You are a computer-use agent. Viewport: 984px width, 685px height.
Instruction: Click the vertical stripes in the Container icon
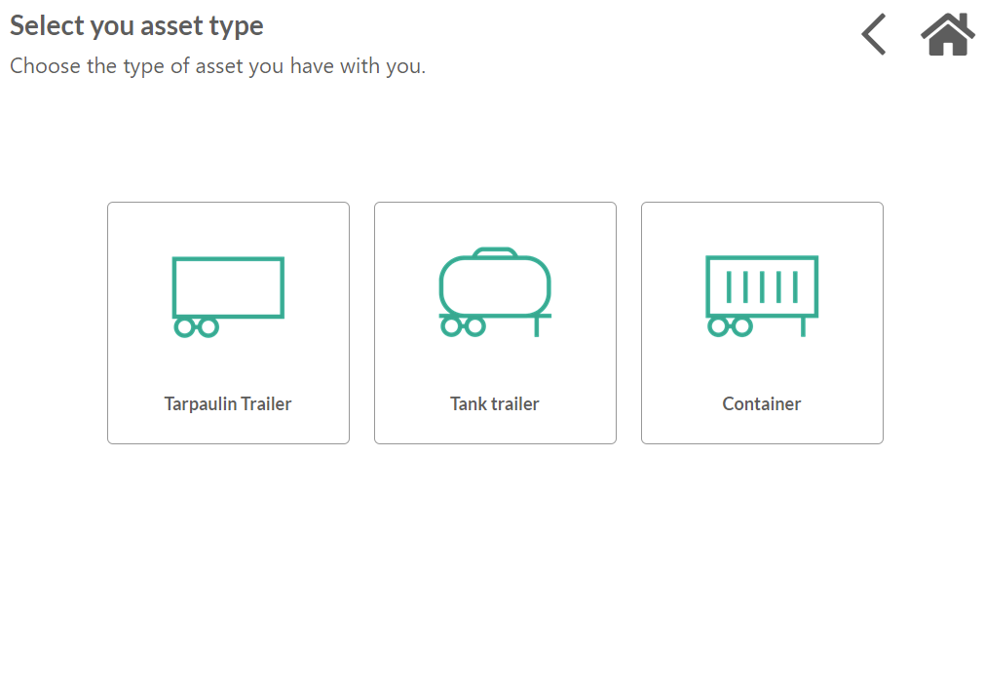[x=762, y=286]
